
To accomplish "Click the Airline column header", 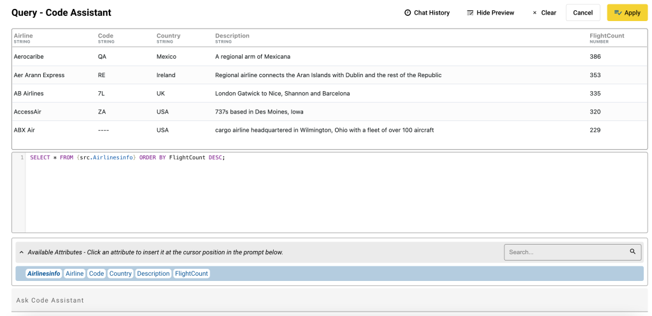I will [23, 36].
